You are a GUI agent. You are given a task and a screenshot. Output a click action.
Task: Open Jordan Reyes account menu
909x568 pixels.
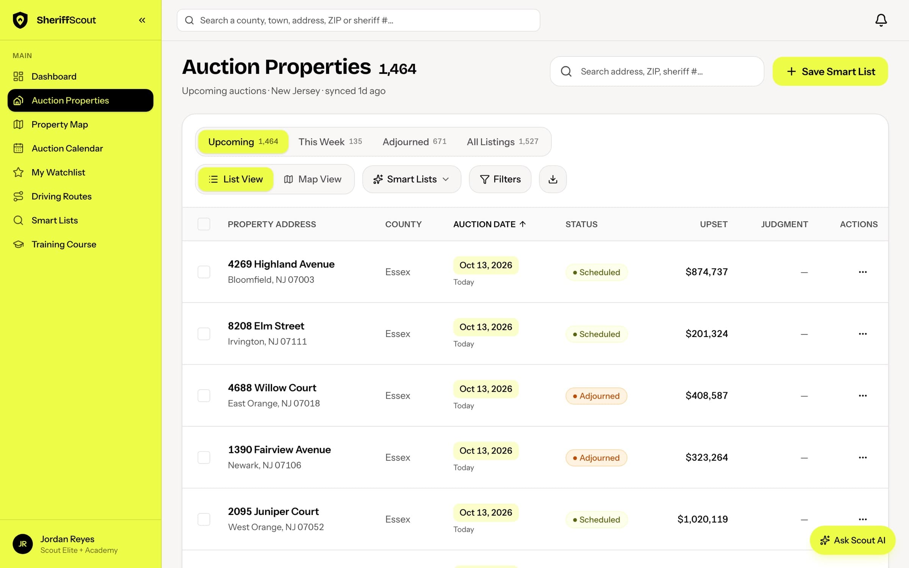[x=80, y=544]
